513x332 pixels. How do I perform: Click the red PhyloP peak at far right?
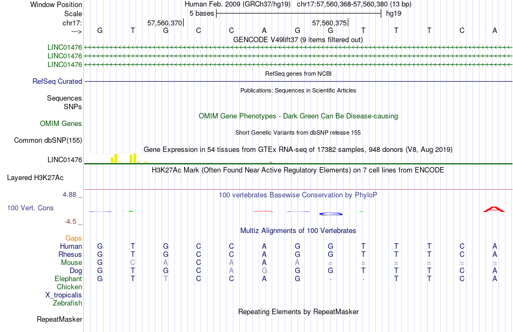pyautogui.click(x=494, y=209)
